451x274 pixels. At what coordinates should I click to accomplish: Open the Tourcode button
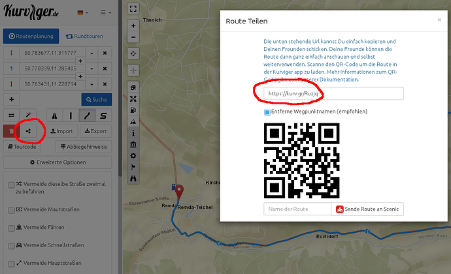pyautogui.click(x=22, y=147)
